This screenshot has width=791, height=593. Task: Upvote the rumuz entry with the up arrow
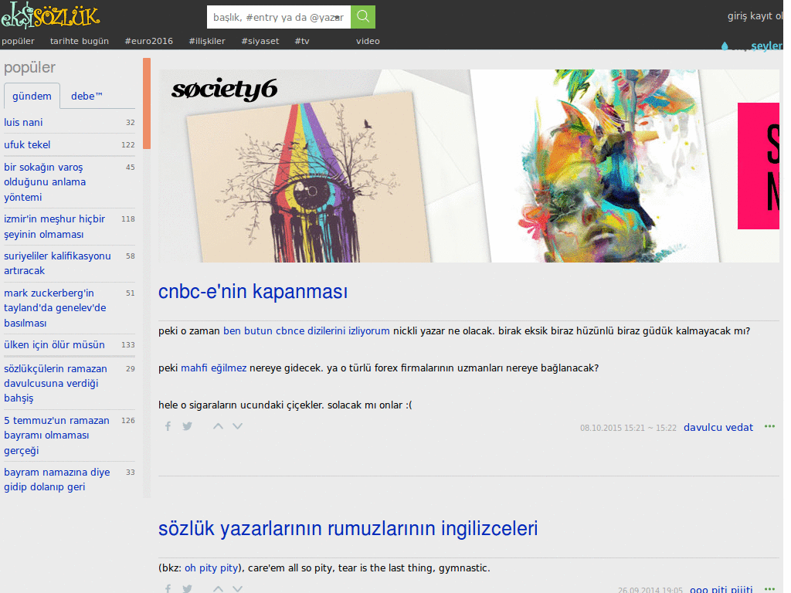click(x=218, y=588)
